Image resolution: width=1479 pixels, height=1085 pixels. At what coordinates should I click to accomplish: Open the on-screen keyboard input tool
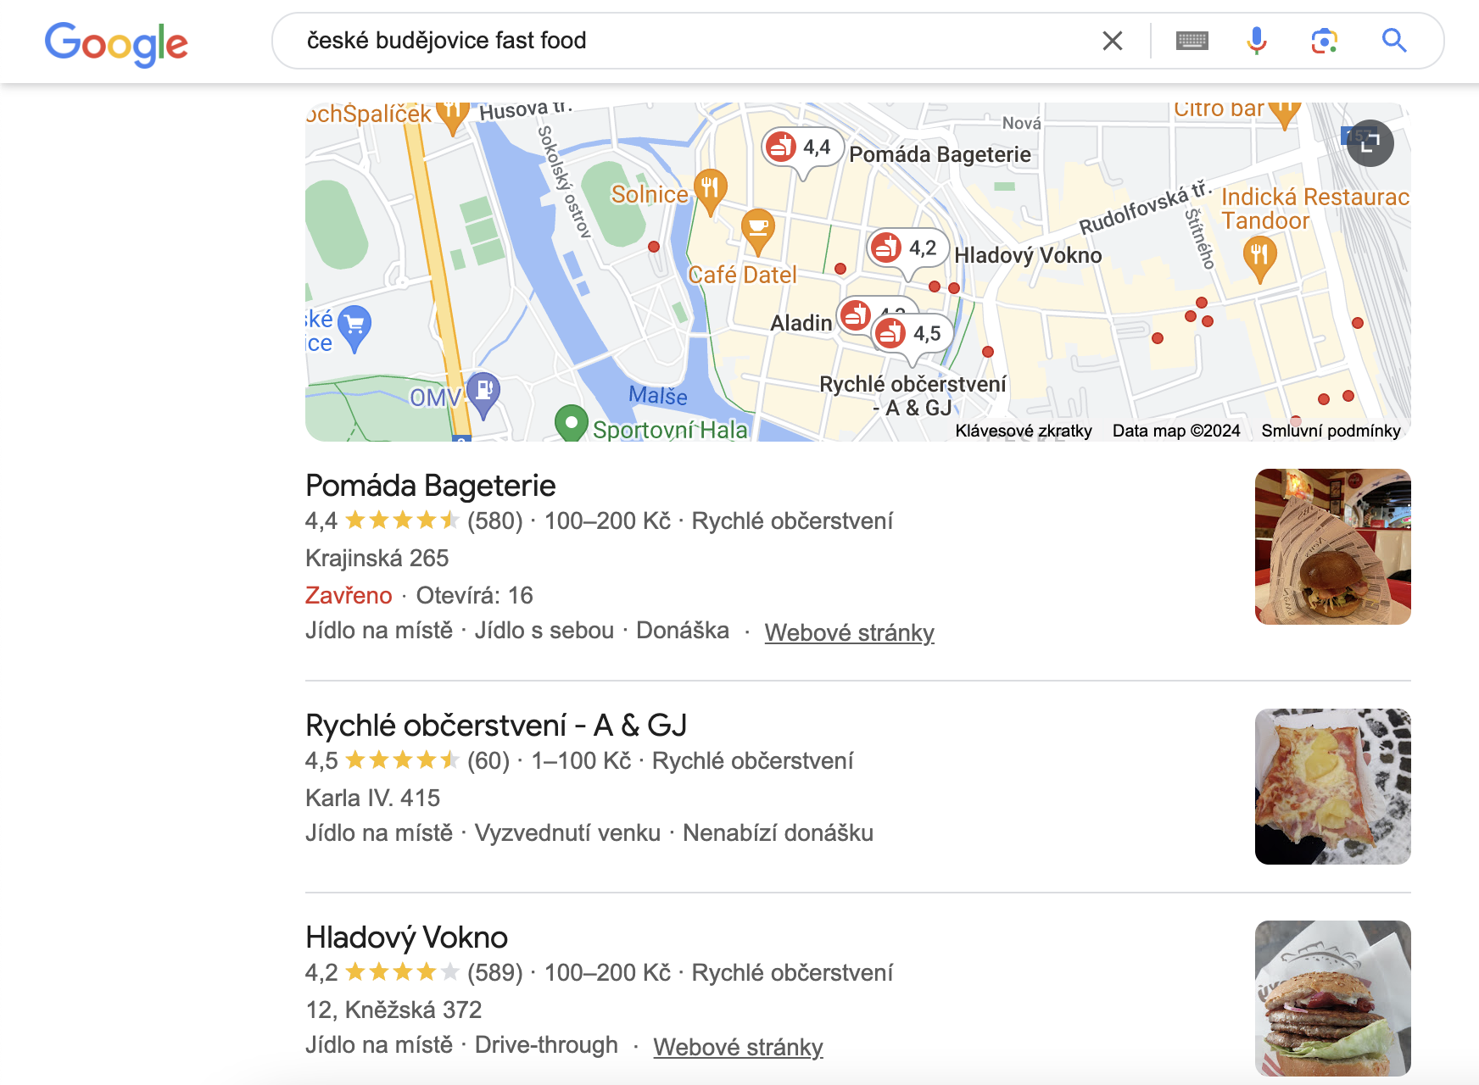[x=1192, y=41]
